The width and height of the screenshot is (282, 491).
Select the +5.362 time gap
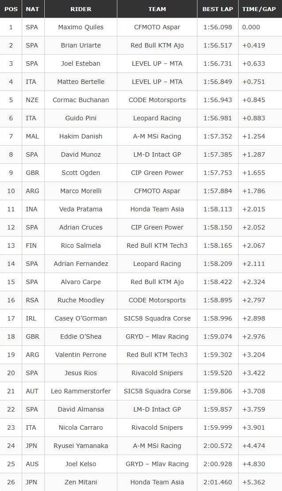[x=254, y=482]
